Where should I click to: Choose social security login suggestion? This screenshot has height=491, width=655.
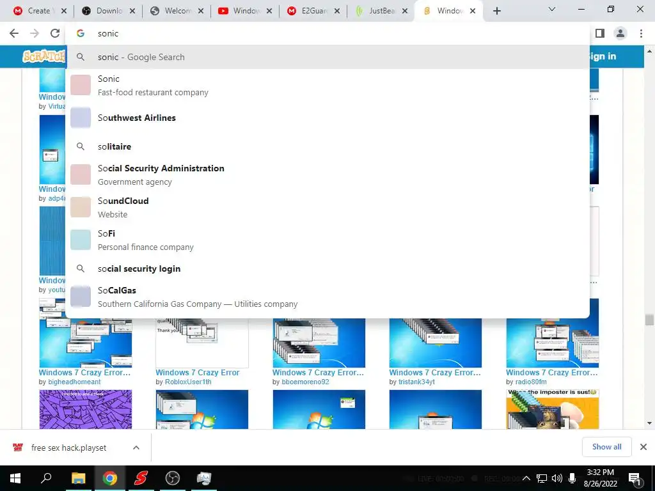pos(327,269)
